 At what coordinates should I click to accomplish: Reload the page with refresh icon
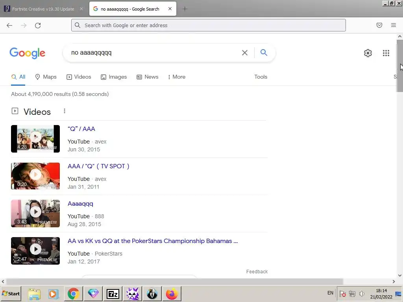pos(38,25)
